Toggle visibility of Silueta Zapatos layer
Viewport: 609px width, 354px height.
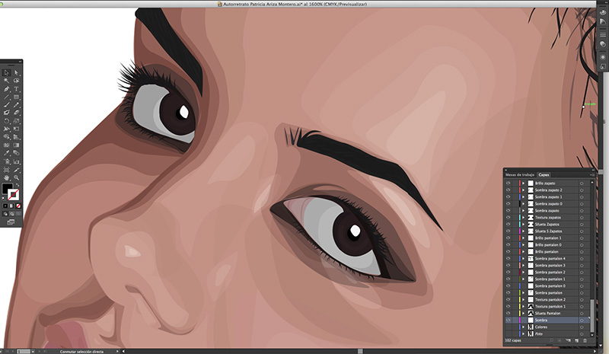click(508, 225)
